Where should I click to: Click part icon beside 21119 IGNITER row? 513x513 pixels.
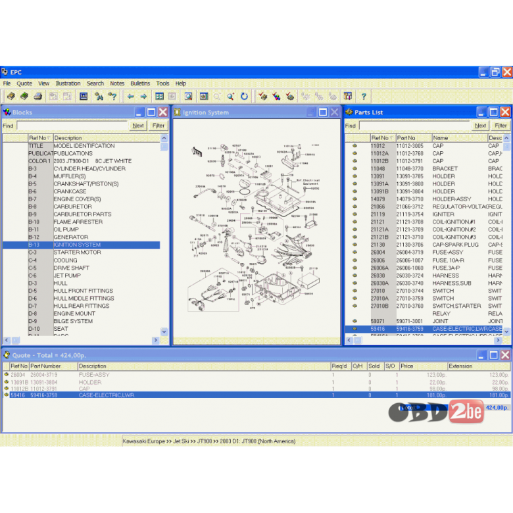point(354,214)
